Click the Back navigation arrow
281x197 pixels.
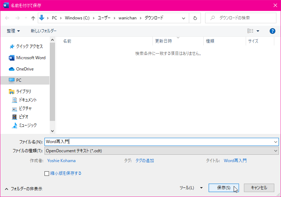coord(7,18)
